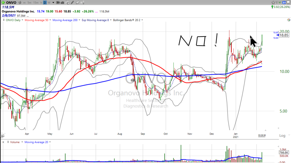The image size is (291, 163).
Task: Click the +26.26% percent change value
Action: pyautogui.click(x=88, y=11)
